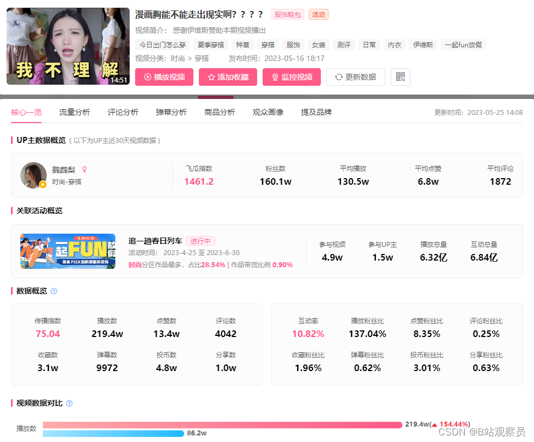
Task: Click the 飞瓜指数 value 1461.2
Action: tap(199, 181)
